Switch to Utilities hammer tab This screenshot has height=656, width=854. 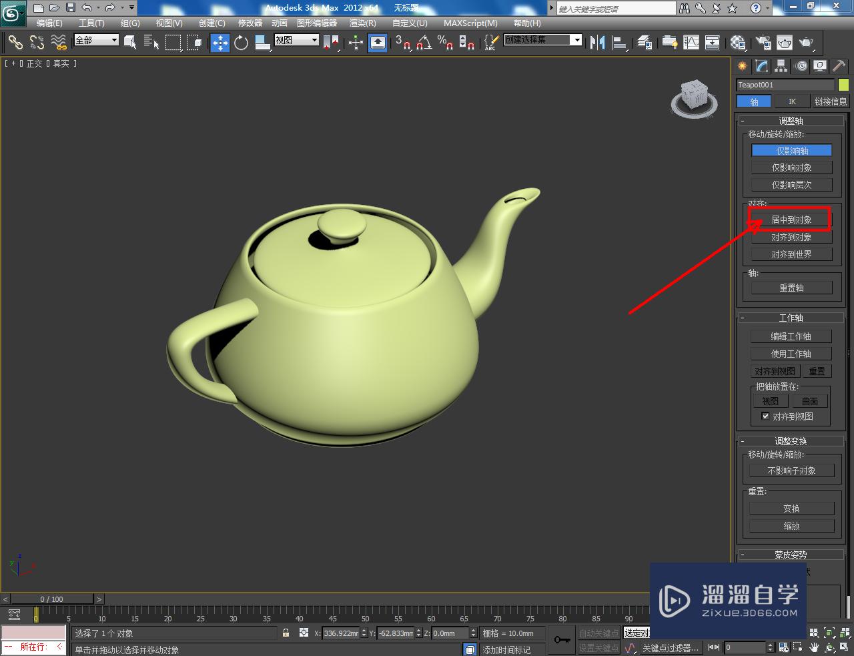[x=839, y=66]
